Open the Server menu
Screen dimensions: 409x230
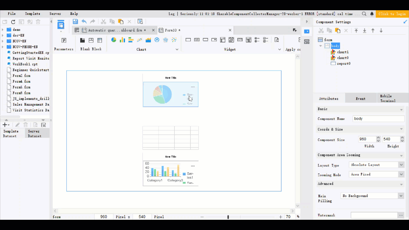click(x=55, y=14)
